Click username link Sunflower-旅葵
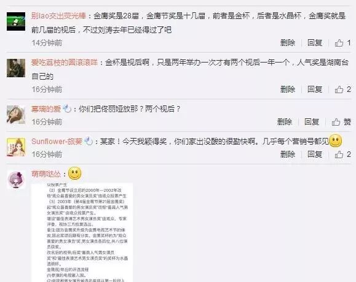 [57, 142]
